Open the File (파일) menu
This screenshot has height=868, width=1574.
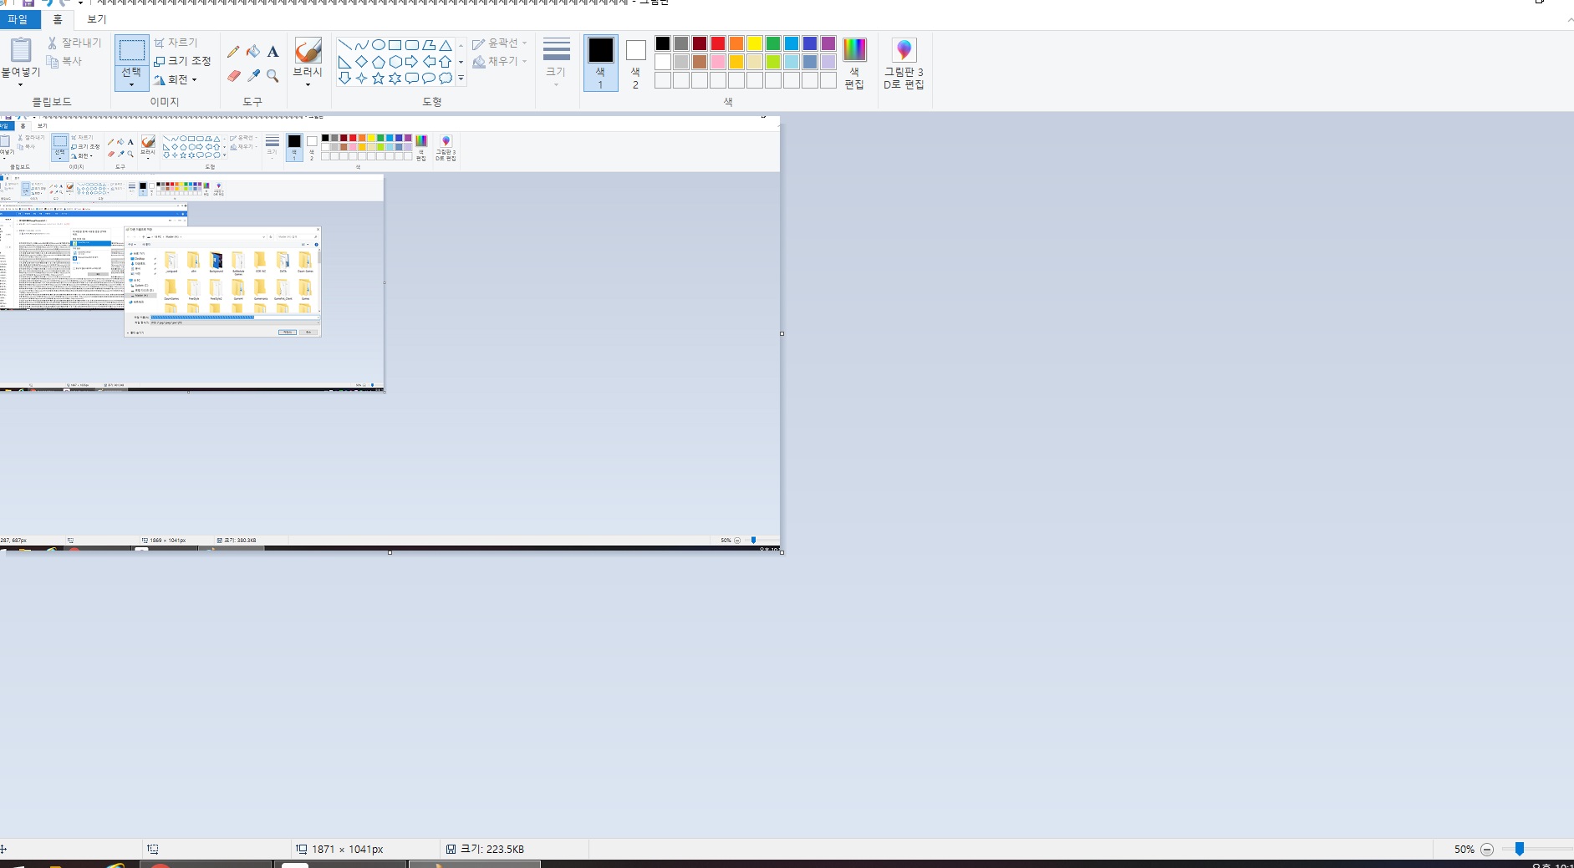pyautogui.click(x=18, y=19)
